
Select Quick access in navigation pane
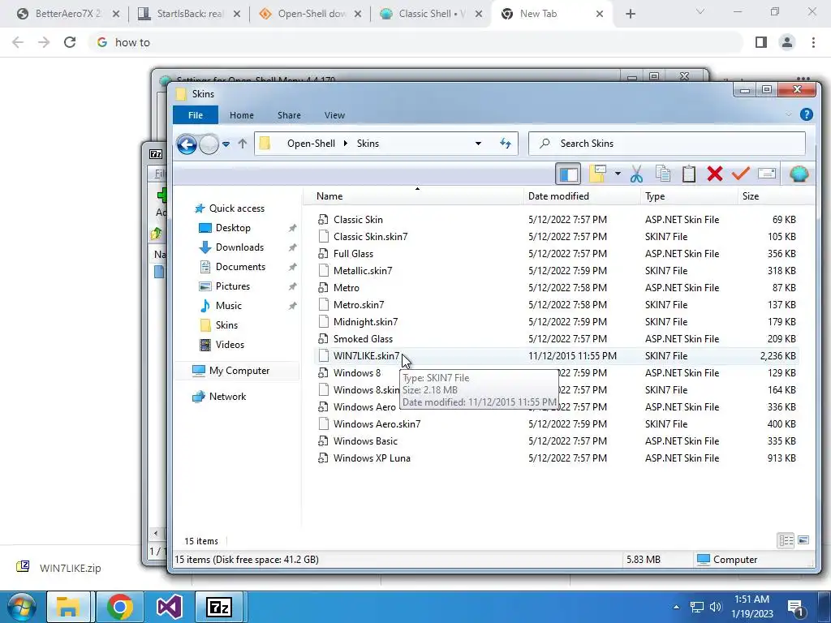(x=236, y=208)
